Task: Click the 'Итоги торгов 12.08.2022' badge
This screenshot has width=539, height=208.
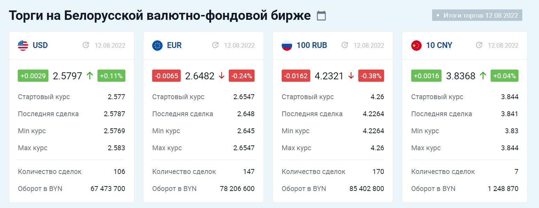Action: point(477,15)
